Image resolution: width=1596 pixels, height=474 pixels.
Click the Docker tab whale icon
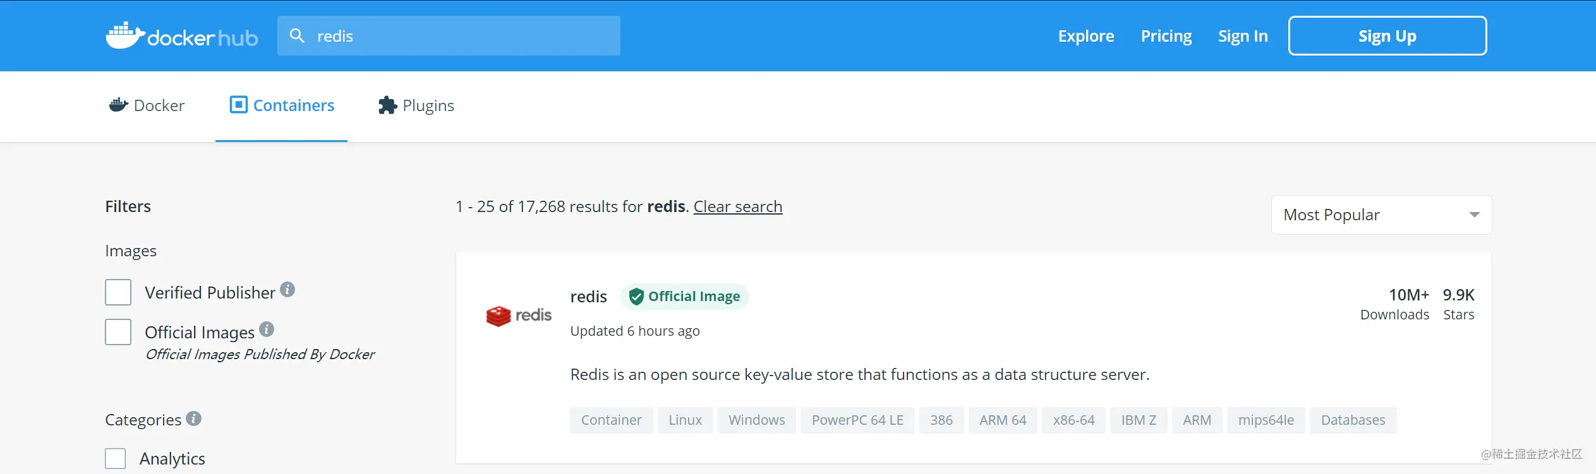pos(118,105)
